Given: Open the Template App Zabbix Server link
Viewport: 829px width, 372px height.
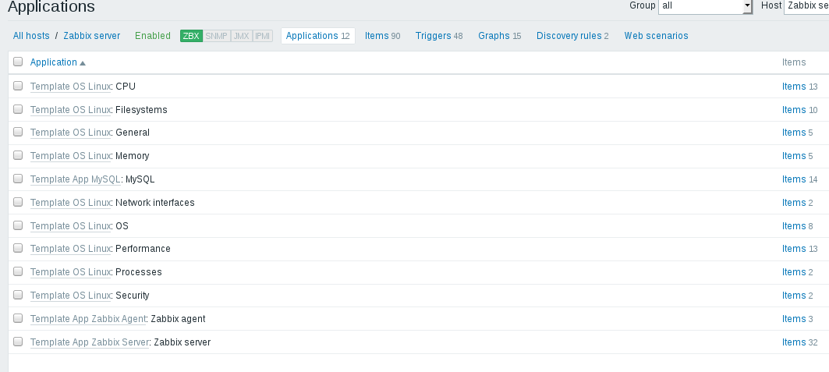Looking at the screenshot, I should point(90,342).
